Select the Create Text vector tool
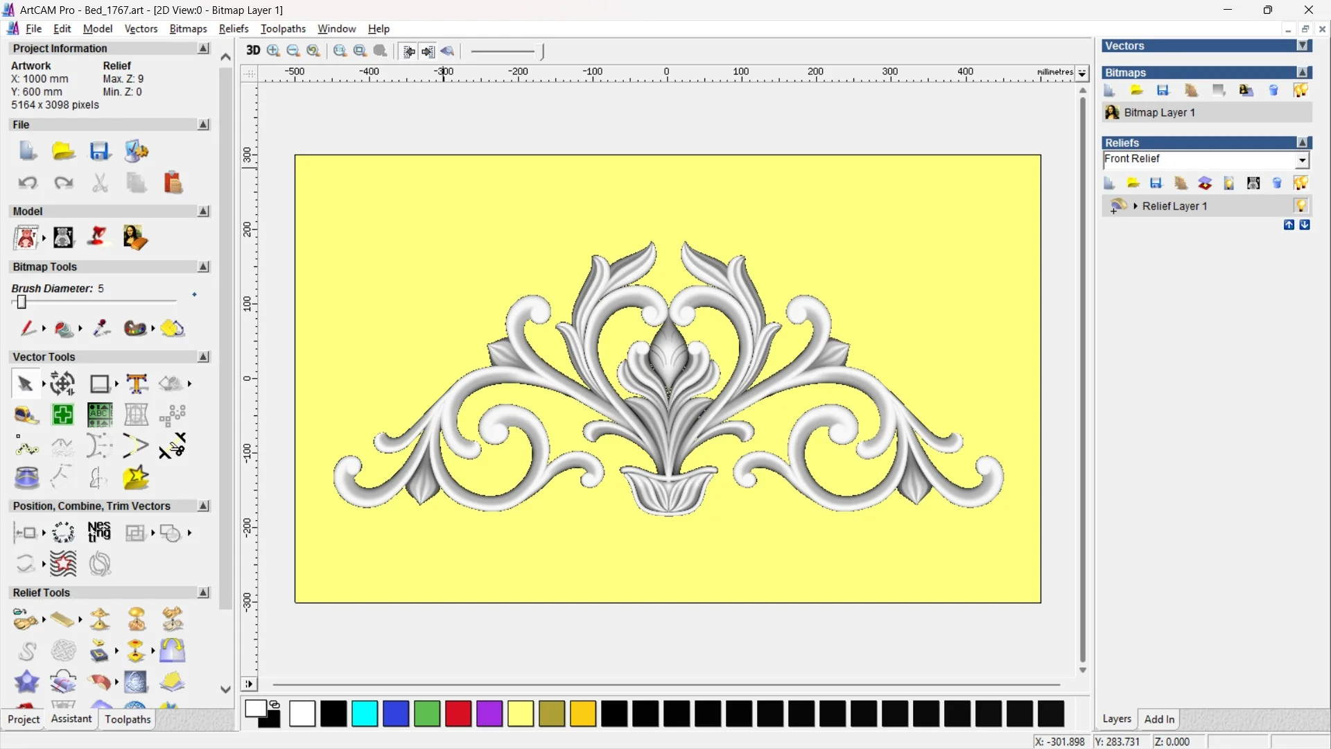1331x749 pixels. [x=137, y=384]
